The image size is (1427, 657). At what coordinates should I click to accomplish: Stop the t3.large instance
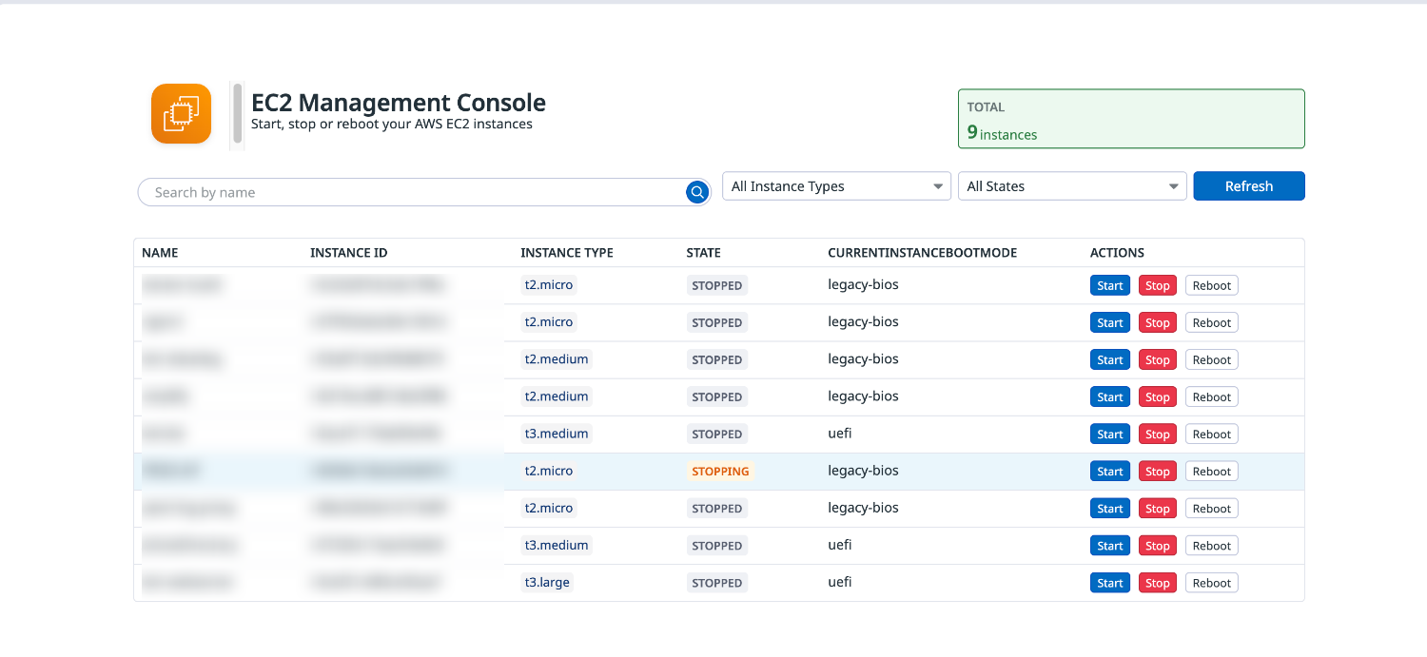[1158, 583]
